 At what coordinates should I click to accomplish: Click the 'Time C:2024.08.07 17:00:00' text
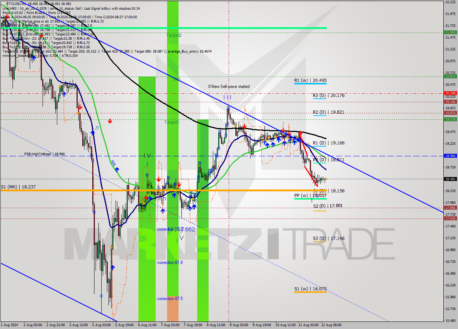pos(115,17)
